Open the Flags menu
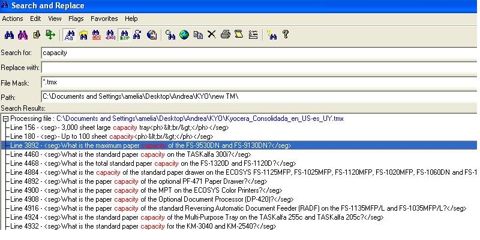This screenshot has width=480, height=240. coord(76,19)
